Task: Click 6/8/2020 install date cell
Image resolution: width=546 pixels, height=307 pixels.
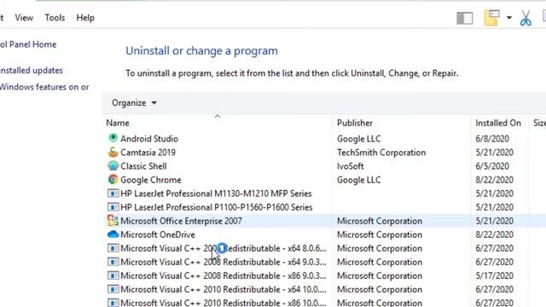Action: tap(492, 138)
